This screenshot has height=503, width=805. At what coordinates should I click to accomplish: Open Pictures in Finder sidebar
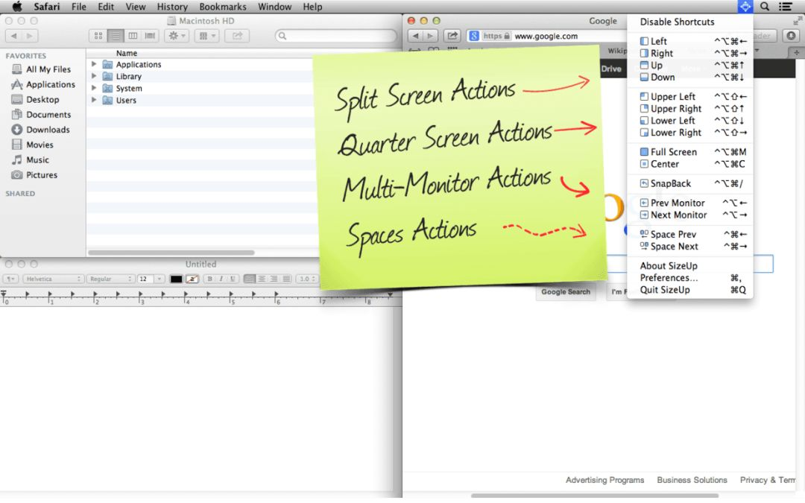(35, 174)
